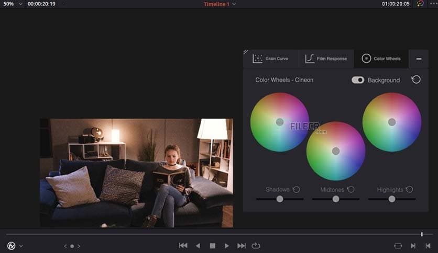Reset the Midtones wheel

tap(351, 189)
